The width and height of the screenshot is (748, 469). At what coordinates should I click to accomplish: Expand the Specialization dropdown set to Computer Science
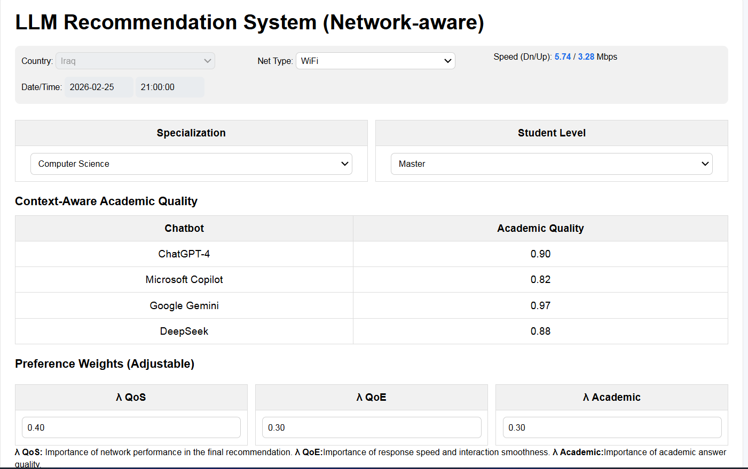[x=191, y=164]
